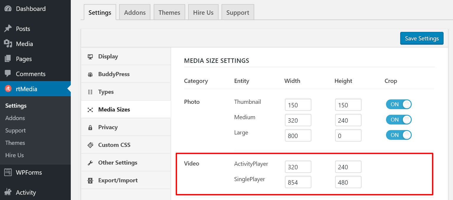Image resolution: width=453 pixels, height=200 pixels.
Task: Click the Save Settings button
Action: (422, 38)
